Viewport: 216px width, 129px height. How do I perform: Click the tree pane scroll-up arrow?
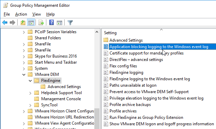tap(97, 32)
